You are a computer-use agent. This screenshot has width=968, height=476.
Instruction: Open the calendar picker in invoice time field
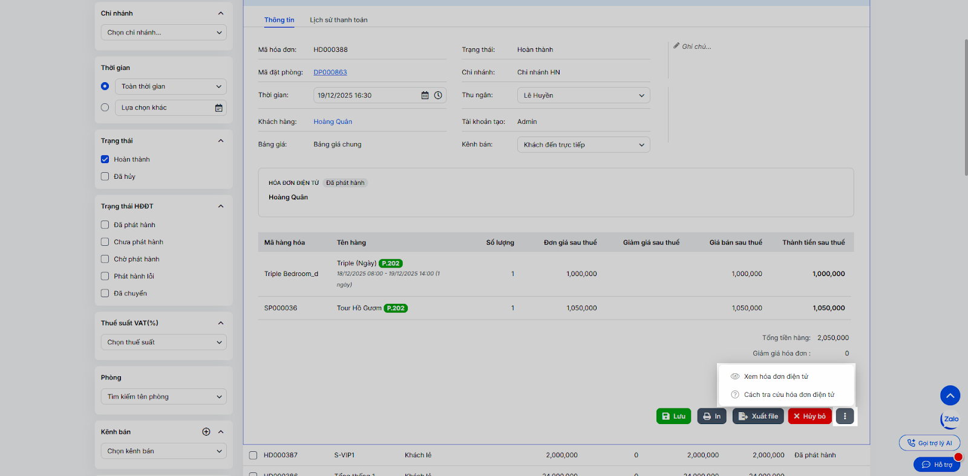click(425, 95)
